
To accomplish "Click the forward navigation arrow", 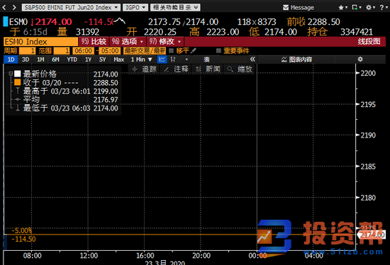I will [x=14, y=8].
